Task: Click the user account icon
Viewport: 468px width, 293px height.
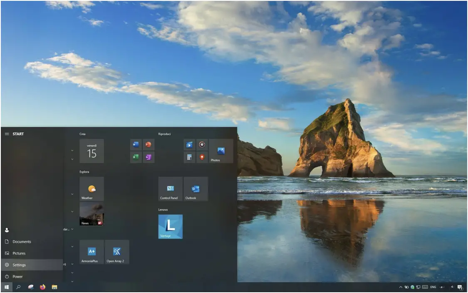Action: (x=7, y=230)
